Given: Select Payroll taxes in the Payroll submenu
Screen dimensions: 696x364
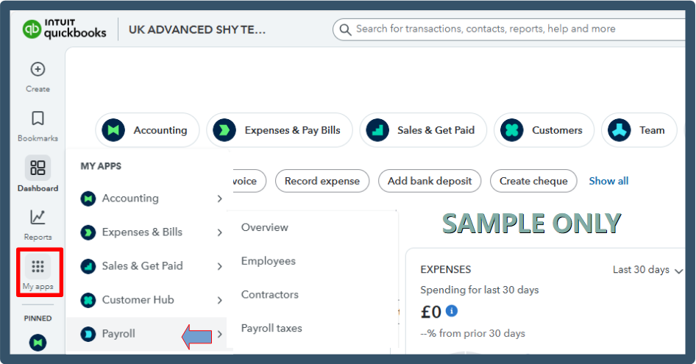Looking at the screenshot, I should click(271, 329).
